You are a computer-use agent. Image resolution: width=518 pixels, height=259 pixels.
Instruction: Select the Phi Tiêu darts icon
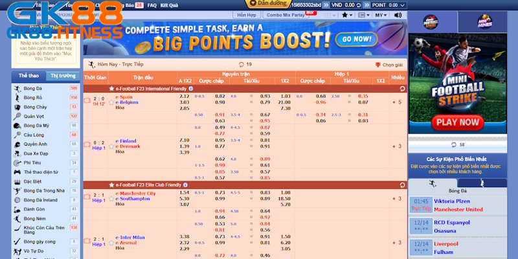[x=17, y=163]
